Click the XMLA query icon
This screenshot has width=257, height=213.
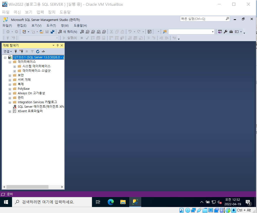pos(98,32)
